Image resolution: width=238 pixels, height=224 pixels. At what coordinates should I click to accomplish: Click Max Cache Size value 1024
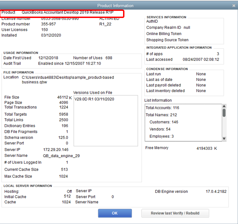point(63,176)
